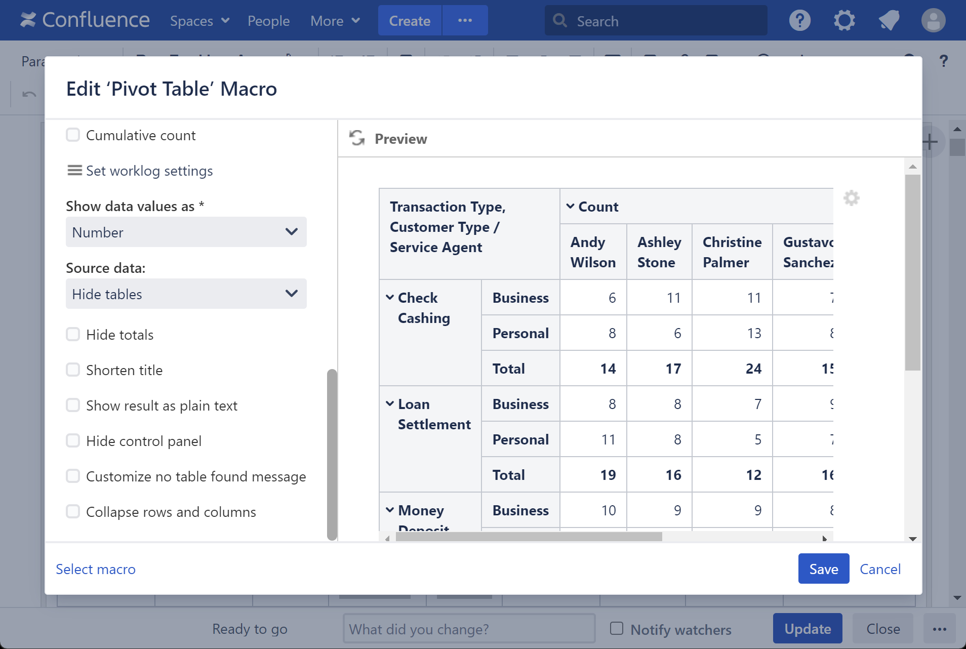This screenshot has height=649, width=966.
Task: Click the Confluence logo icon
Action: pos(28,20)
